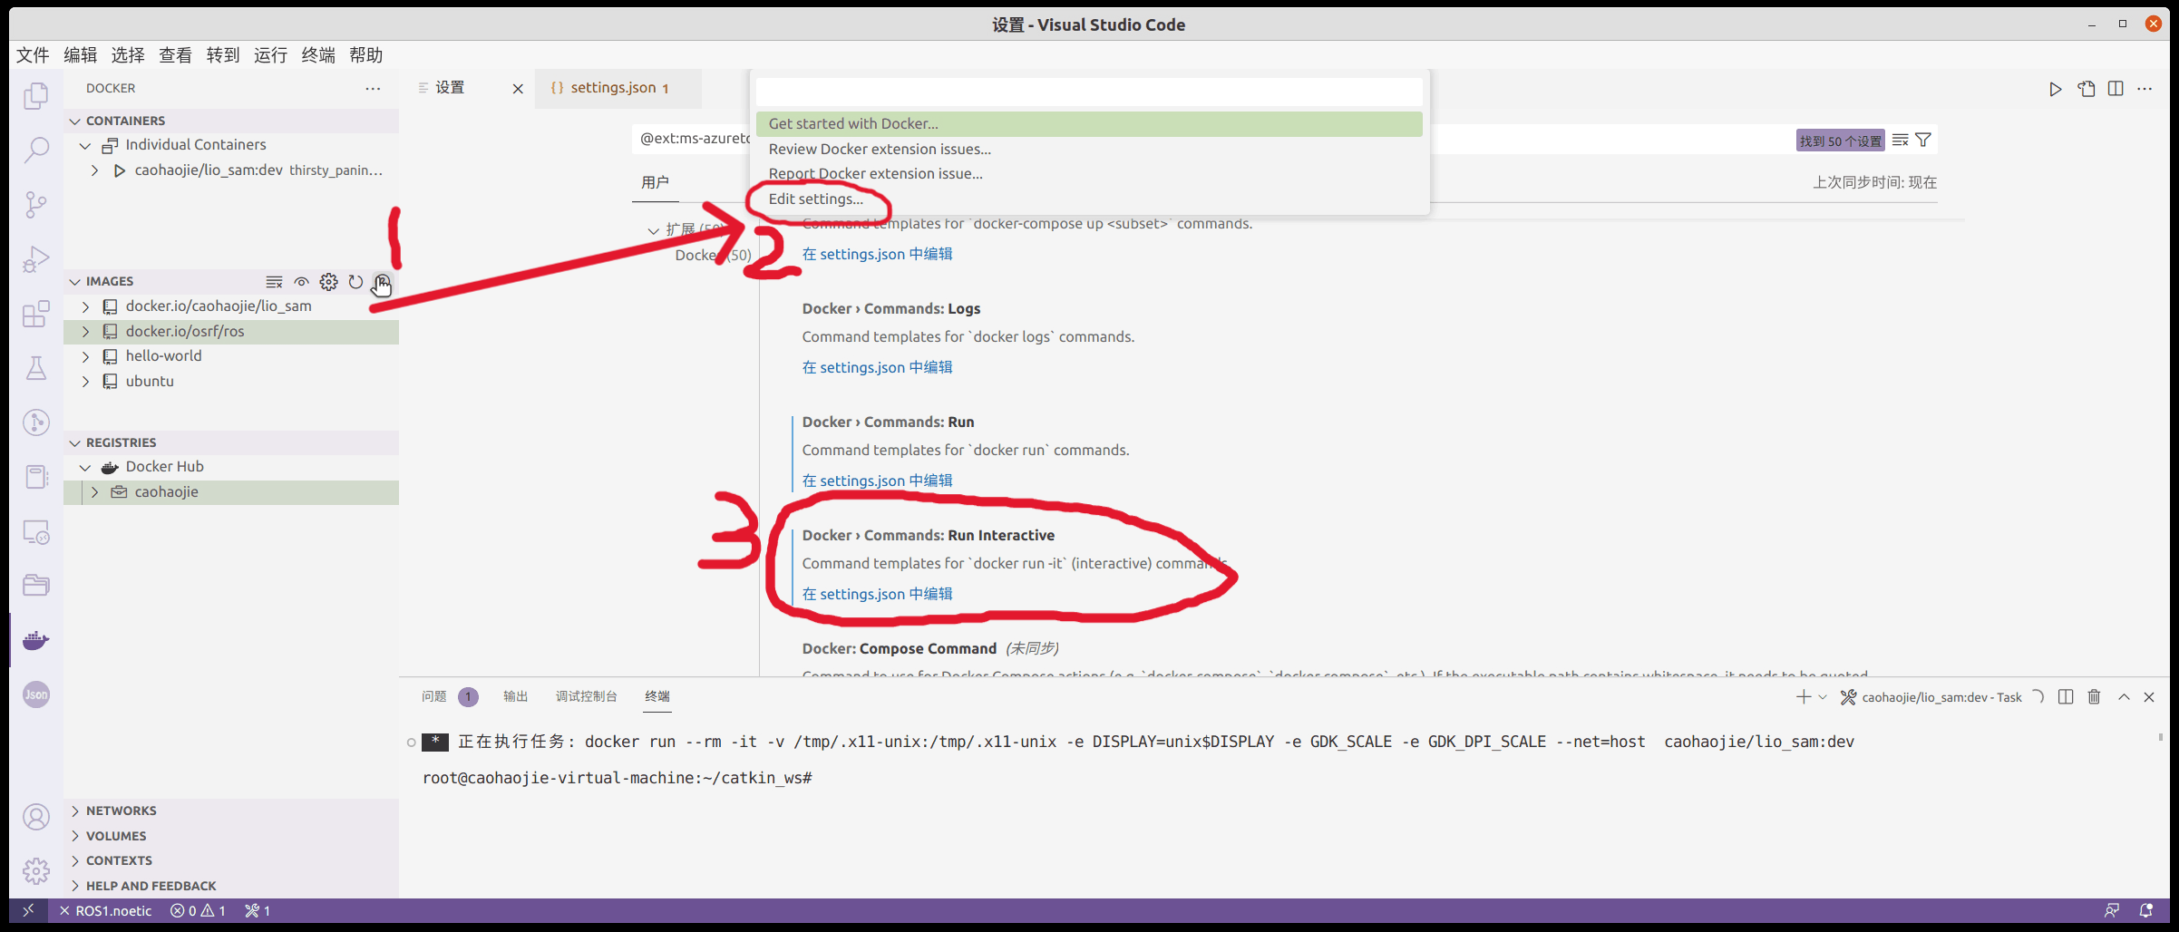Viewport: 2179px width, 932px height.
Task: Toggle the eye icon in Images header
Action: click(301, 282)
